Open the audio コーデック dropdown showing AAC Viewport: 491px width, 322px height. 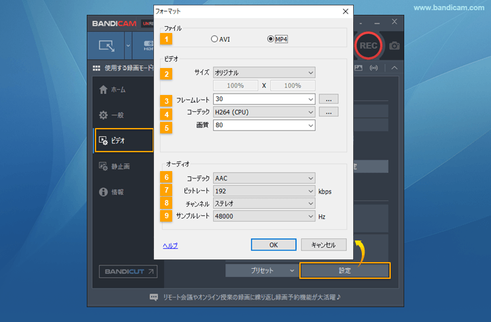pyautogui.click(x=264, y=178)
